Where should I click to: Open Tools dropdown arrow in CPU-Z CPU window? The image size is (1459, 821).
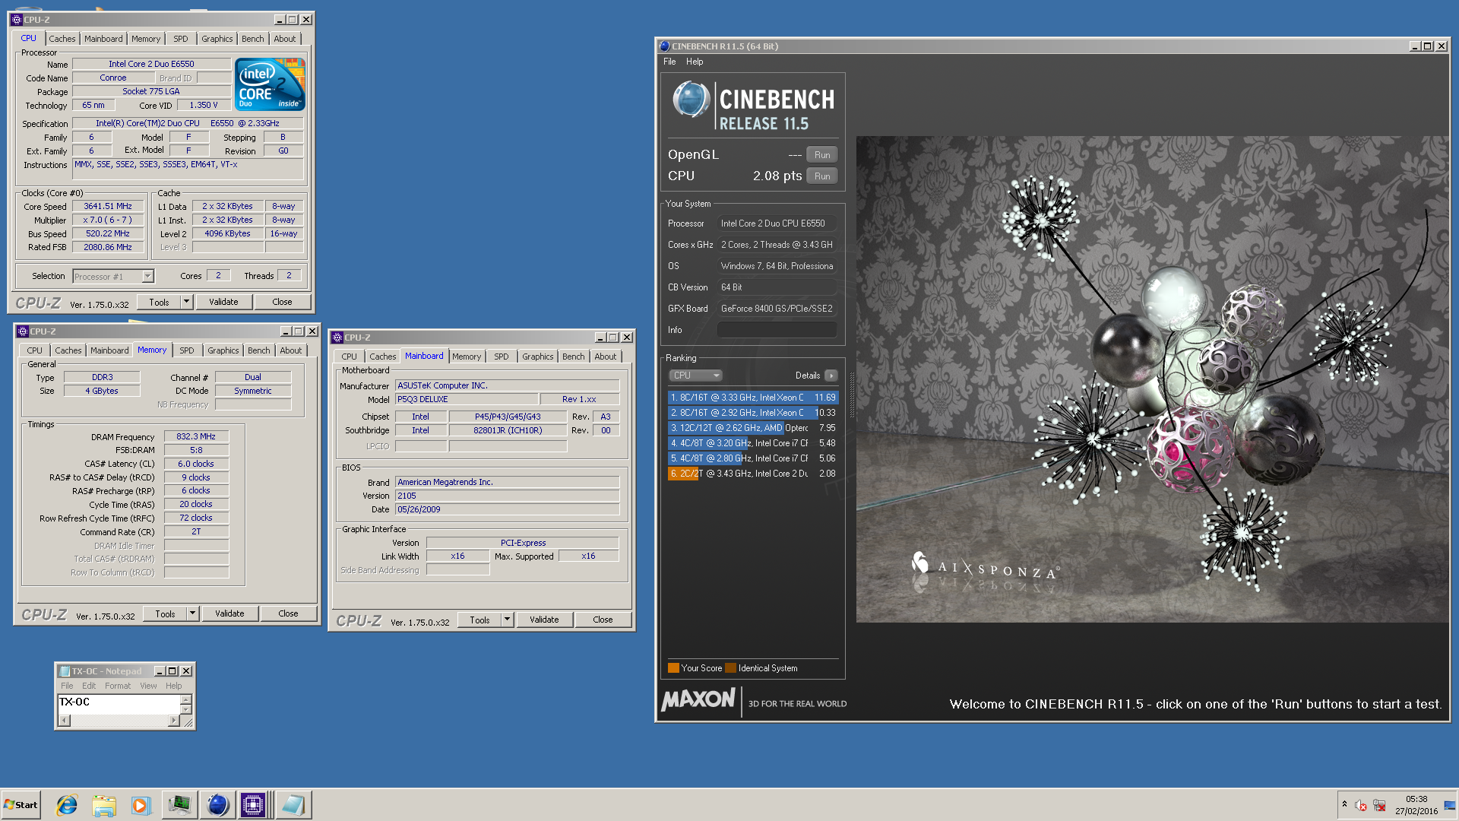click(x=186, y=302)
